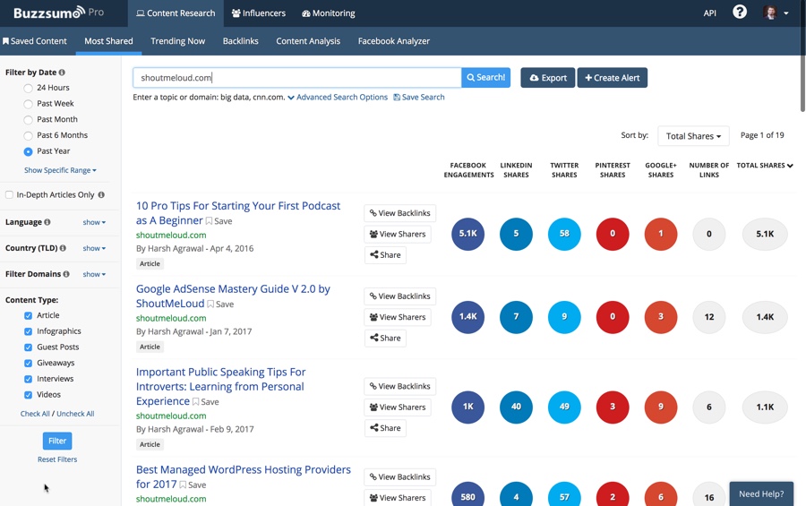
Task: Expand Show Specific Range options
Action: [x=60, y=170]
